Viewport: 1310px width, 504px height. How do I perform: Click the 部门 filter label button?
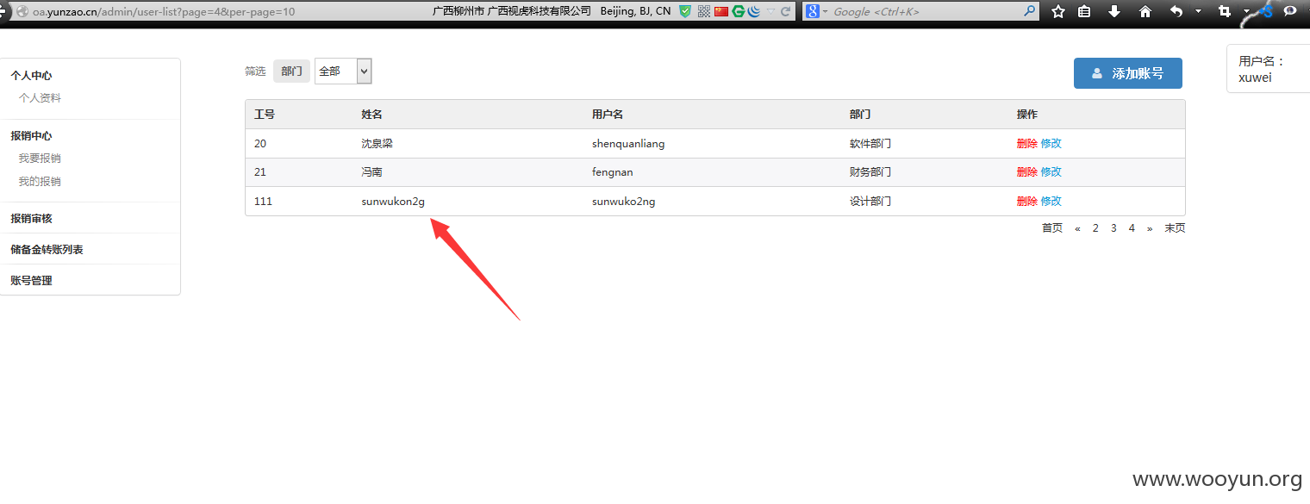coord(291,72)
